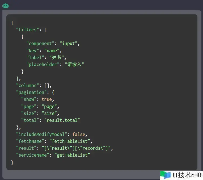Viewport: 203px width, 180px height.
Task: Click the "includeModifyModal" key
Action: point(41,134)
